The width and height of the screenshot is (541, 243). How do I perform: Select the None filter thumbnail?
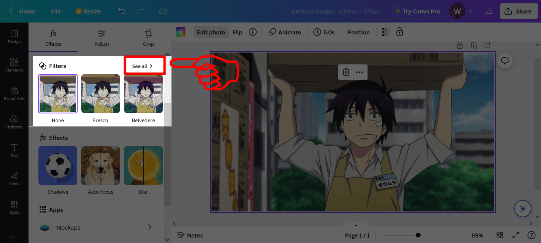(x=58, y=94)
